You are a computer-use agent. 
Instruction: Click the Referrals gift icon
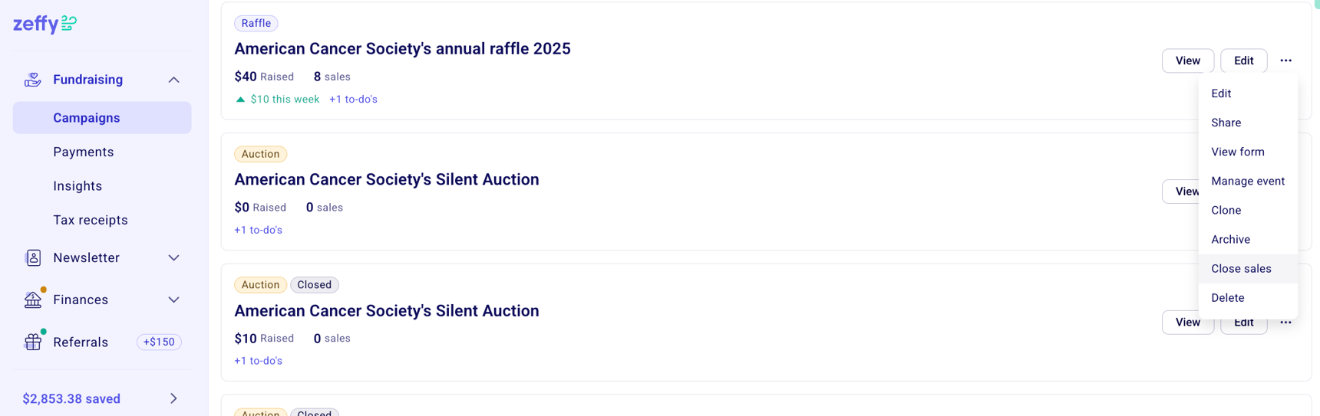pyautogui.click(x=33, y=342)
